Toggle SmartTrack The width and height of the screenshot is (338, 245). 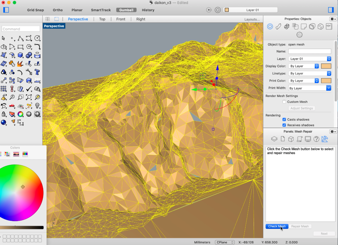[101, 10]
